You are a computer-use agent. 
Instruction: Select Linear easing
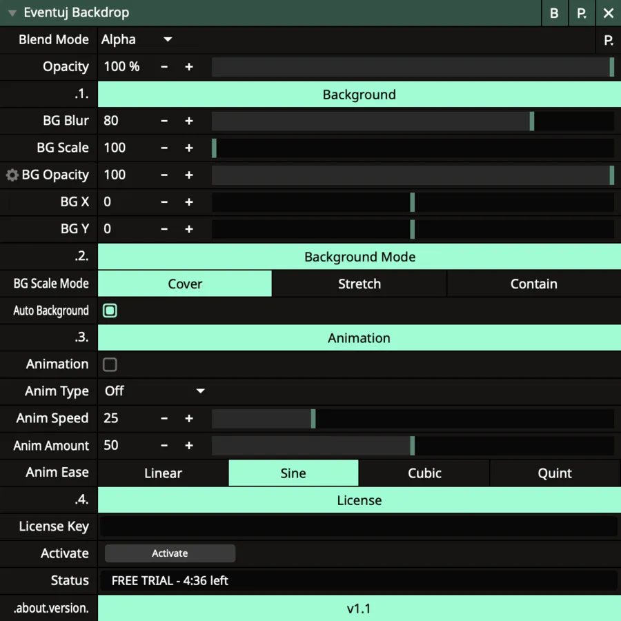pos(163,473)
